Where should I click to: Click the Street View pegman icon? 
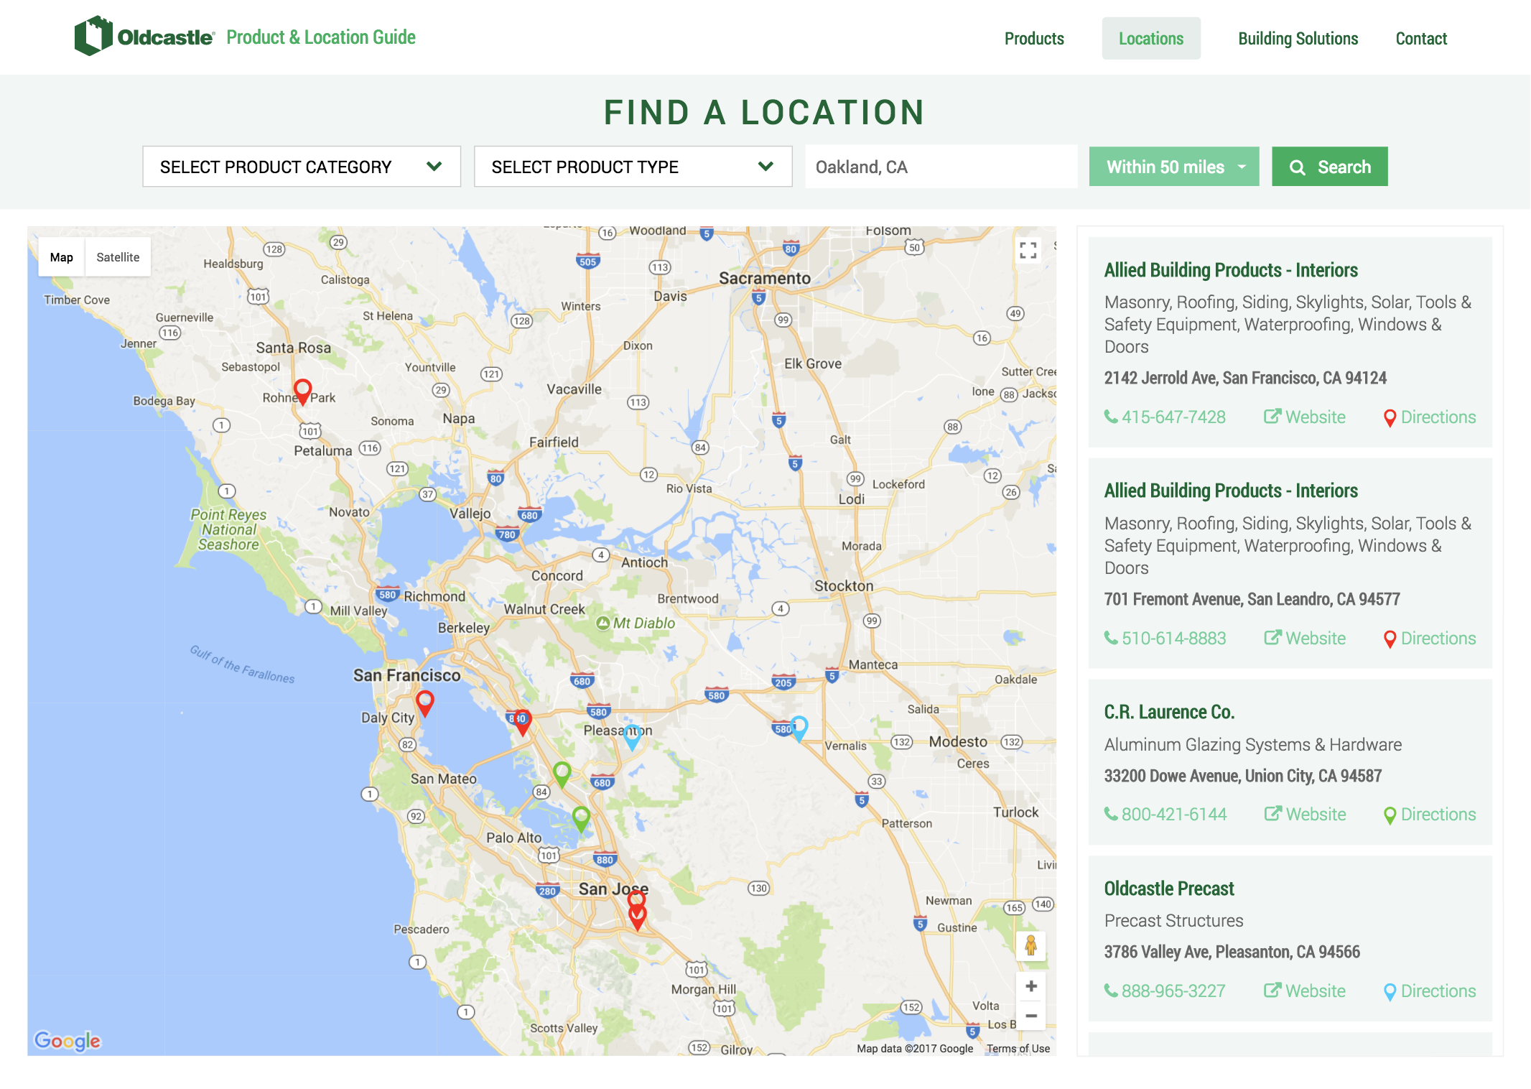pos(1030,945)
